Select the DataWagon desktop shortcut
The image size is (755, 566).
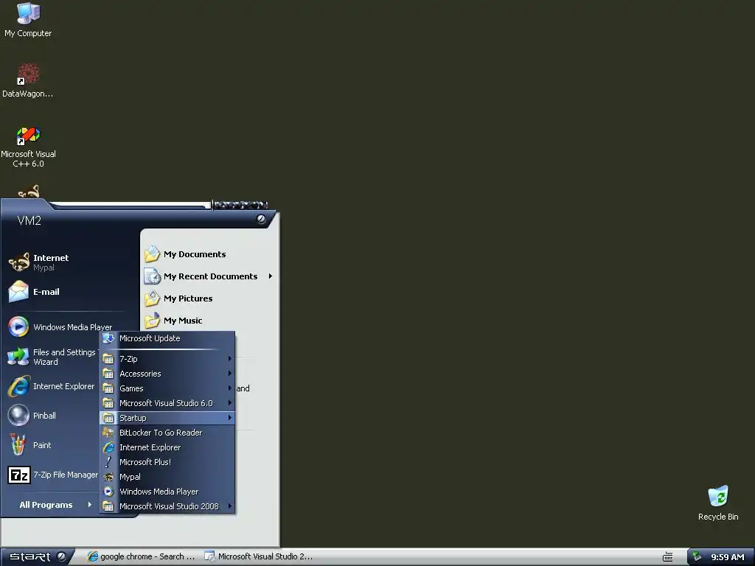point(28,80)
